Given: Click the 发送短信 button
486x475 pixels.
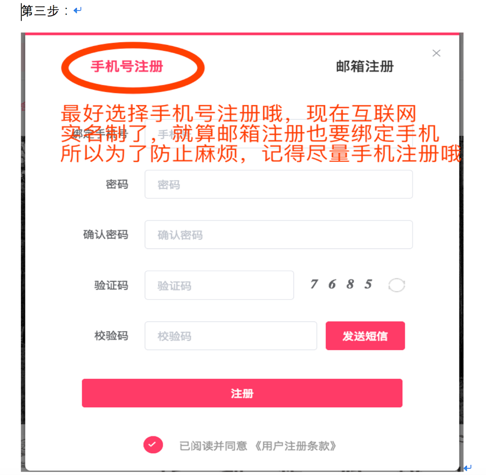Looking at the screenshot, I should pyautogui.click(x=365, y=336).
